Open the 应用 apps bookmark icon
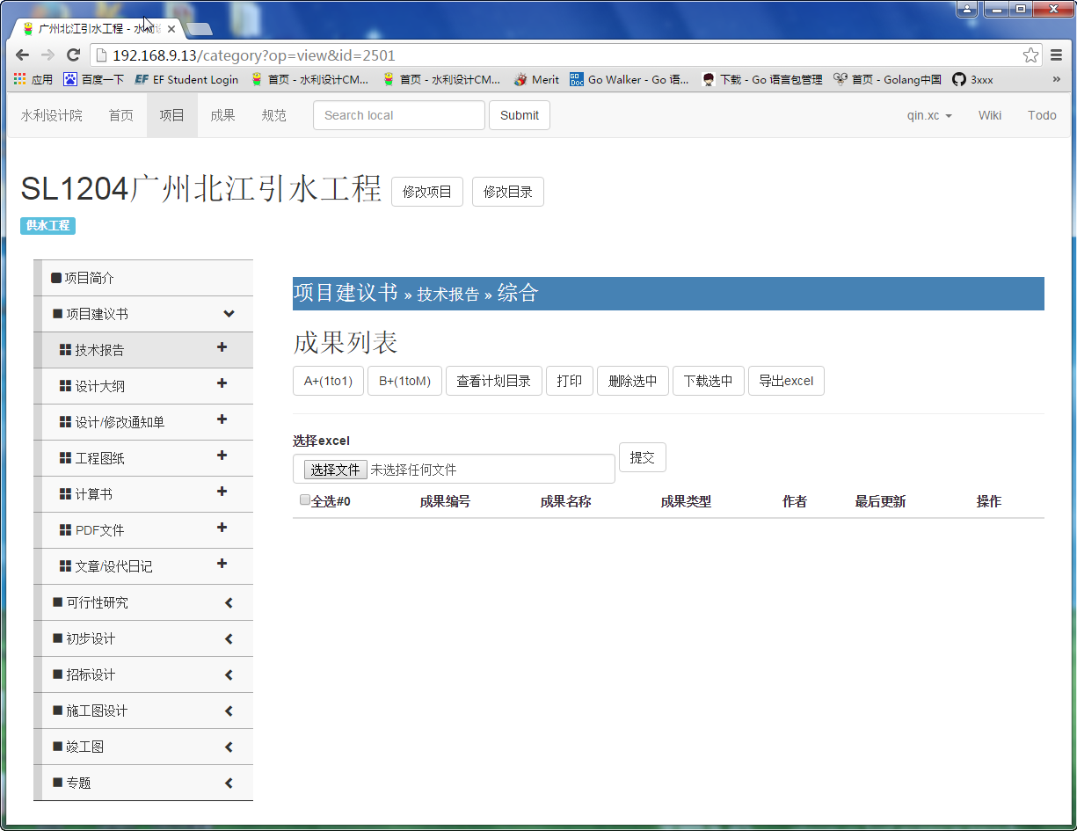Screen dimensions: 1077x831 click(x=33, y=79)
